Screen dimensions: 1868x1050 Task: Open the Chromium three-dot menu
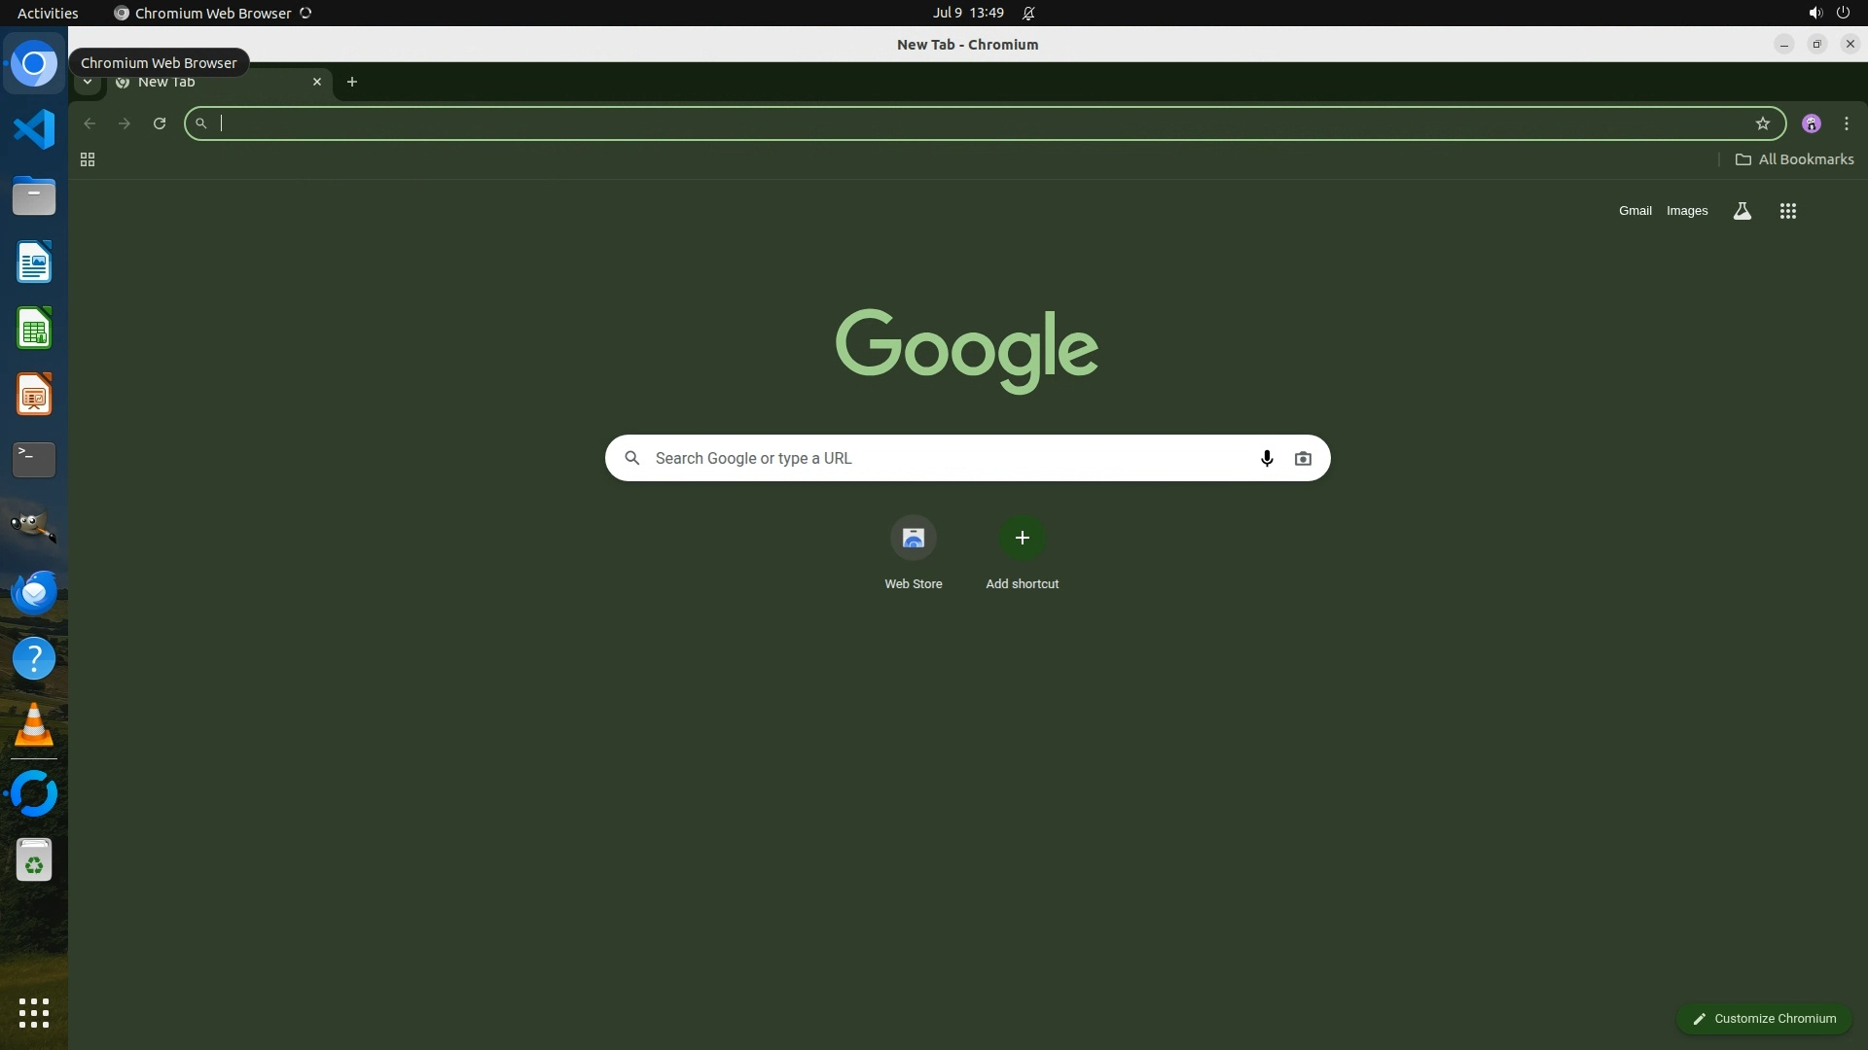(1846, 123)
